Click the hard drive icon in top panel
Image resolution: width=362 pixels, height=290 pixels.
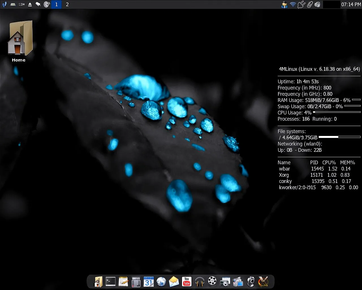13,4
